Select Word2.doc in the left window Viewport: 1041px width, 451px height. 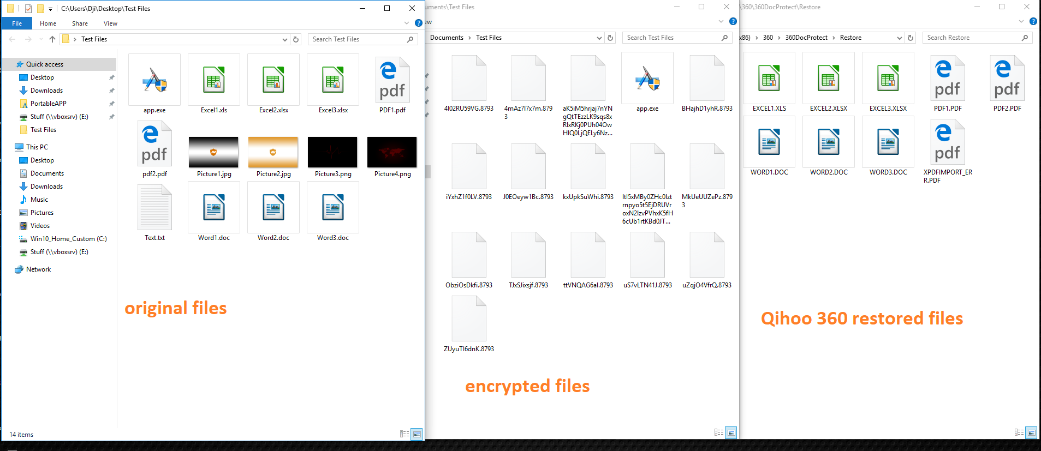273,212
